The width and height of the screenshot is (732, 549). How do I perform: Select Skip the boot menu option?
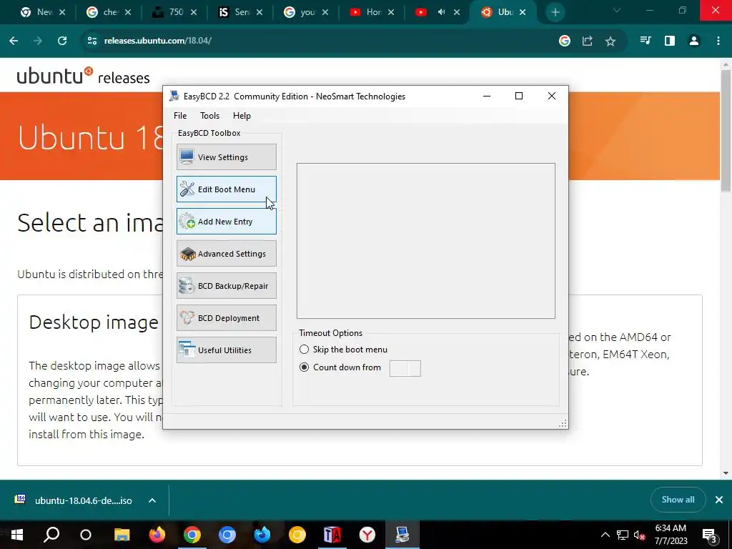[304, 349]
